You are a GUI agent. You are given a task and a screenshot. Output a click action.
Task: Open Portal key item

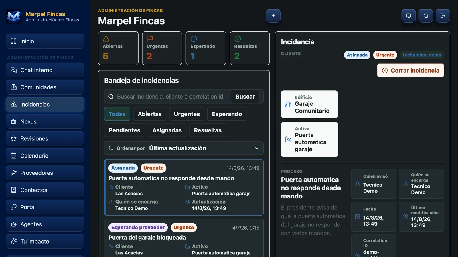pos(45,207)
